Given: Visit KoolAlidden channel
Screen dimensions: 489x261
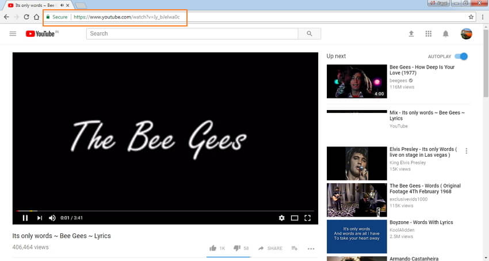Looking at the screenshot, I should tap(402, 230).
